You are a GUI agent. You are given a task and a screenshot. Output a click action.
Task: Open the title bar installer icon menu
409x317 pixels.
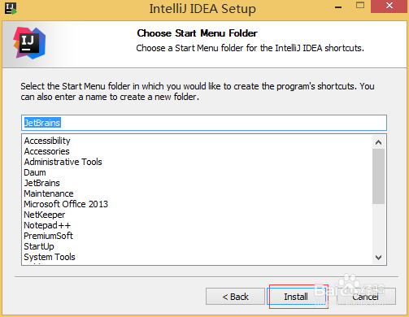click(11, 8)
